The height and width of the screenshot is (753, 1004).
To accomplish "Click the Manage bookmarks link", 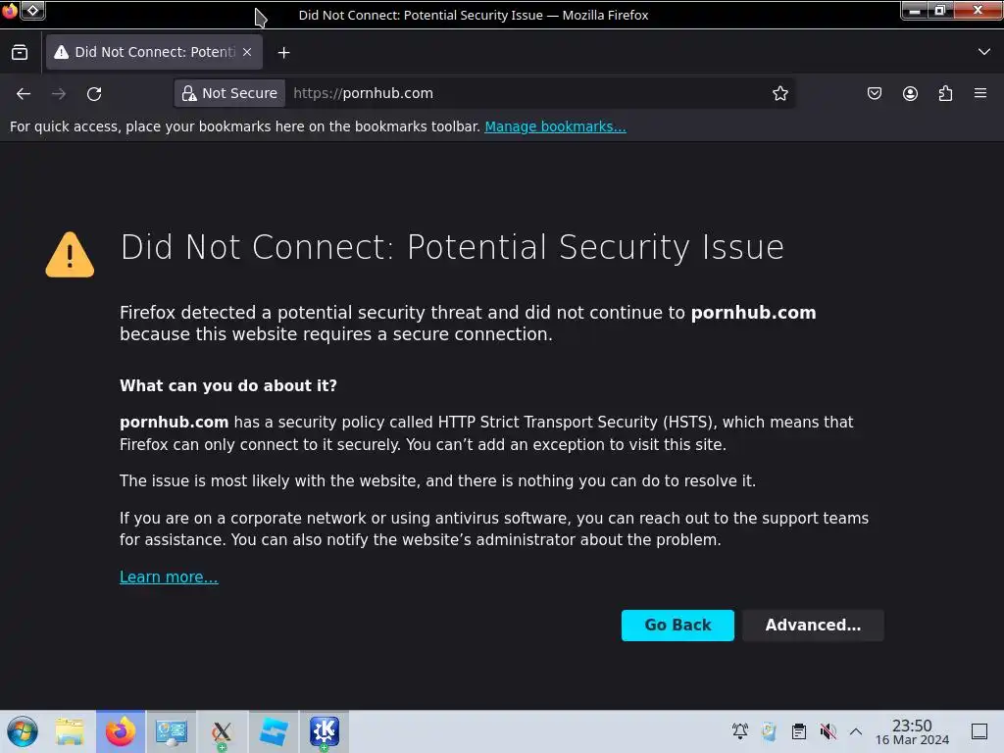I will pos(555,126).
